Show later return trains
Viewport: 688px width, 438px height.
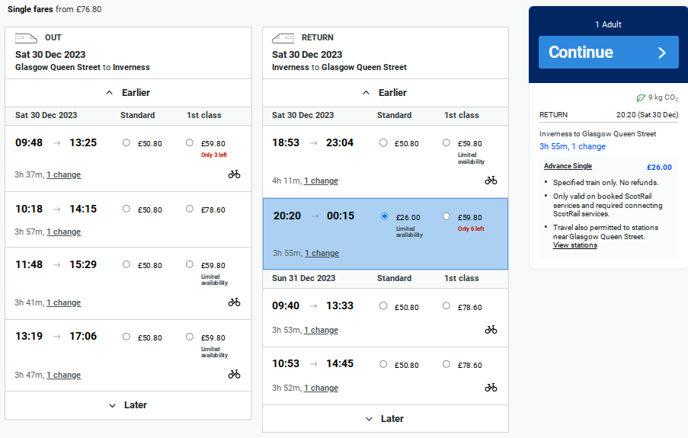(385, 419)
